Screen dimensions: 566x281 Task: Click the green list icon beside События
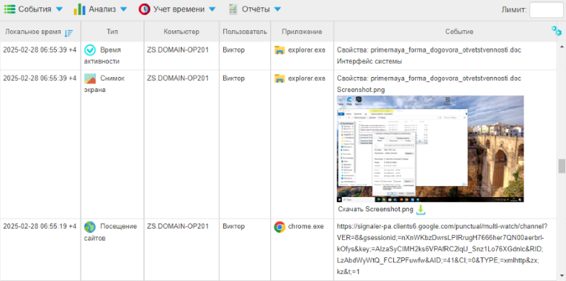click(10, 9)
